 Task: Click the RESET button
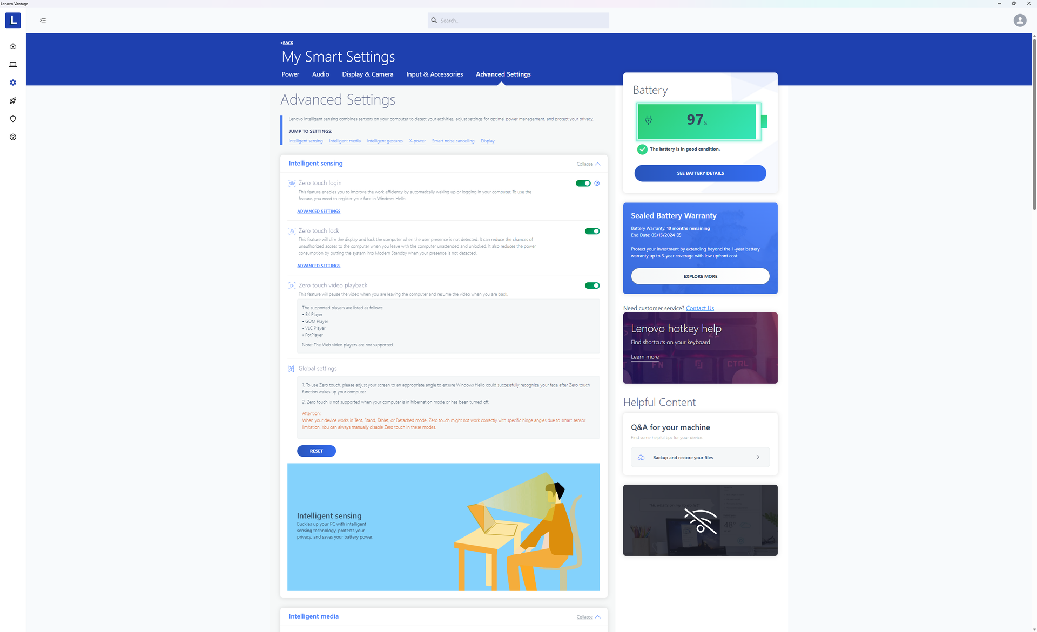click(x=317, y=451)
